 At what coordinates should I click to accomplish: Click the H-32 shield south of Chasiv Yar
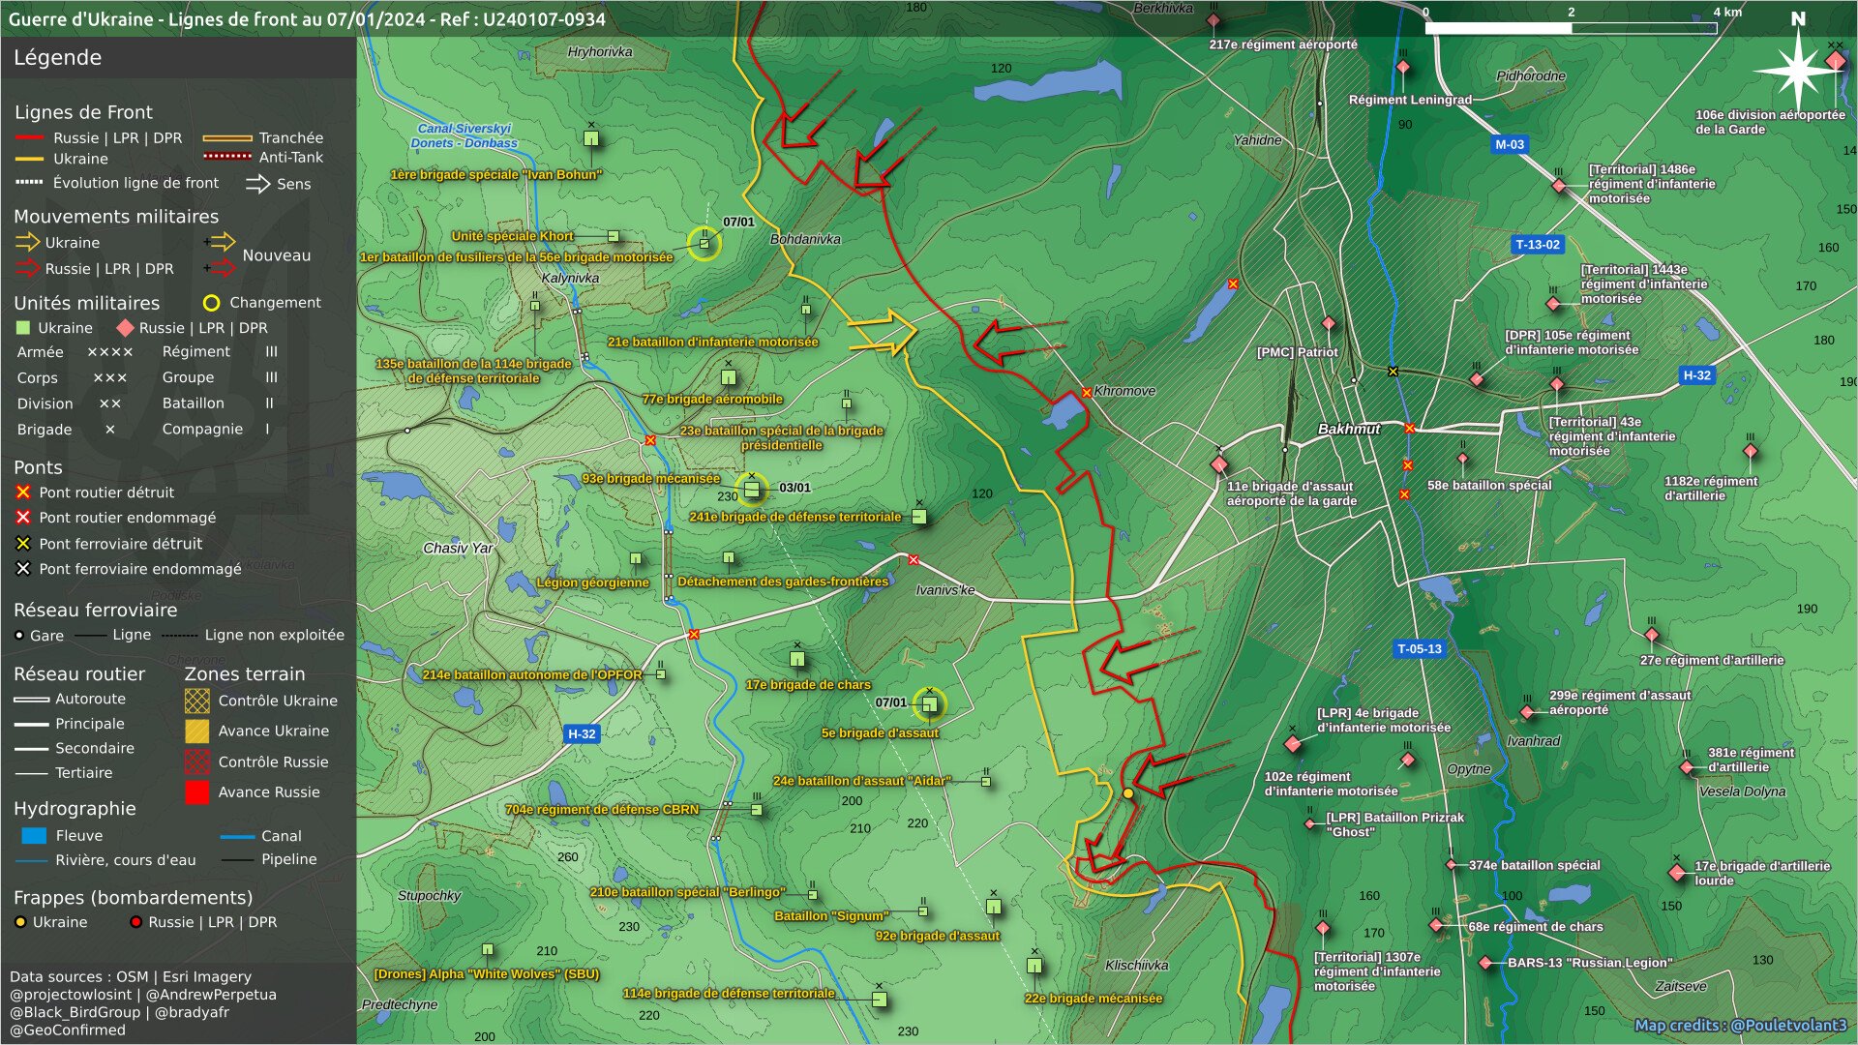coord(582,733)
